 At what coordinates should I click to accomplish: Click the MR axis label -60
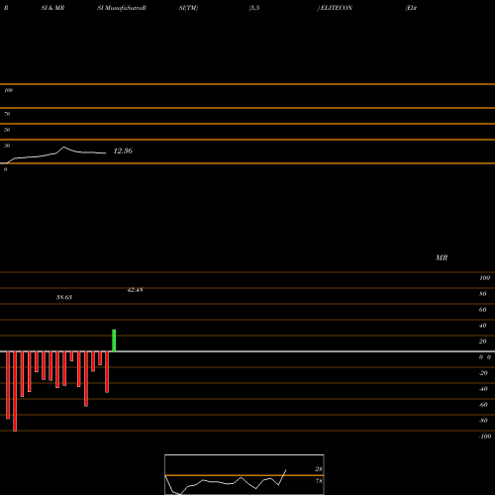pos(483,405)
